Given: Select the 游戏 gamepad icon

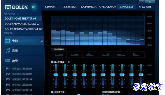Looking at the screenshot, I should (x=8, y=61).
